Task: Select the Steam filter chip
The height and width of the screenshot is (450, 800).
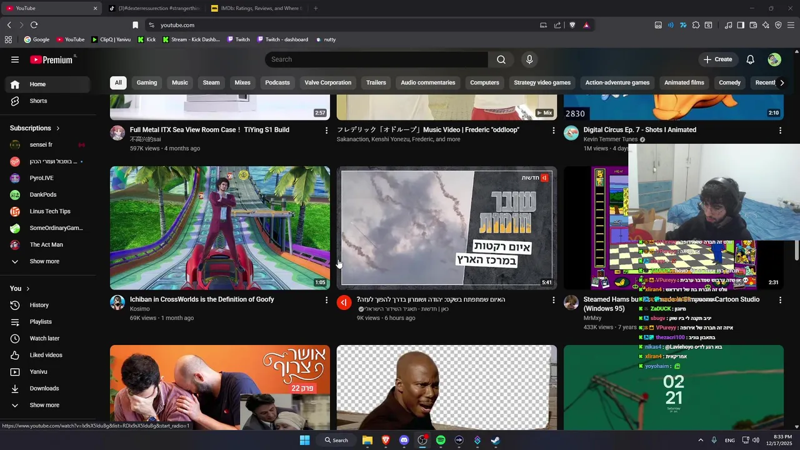Action: click(x=211, y=82)
